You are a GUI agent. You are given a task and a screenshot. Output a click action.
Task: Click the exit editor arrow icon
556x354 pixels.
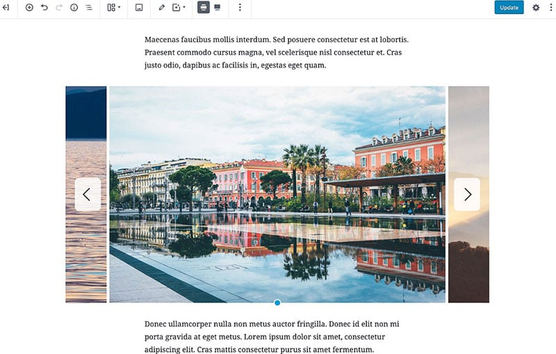tap(6, 8)
